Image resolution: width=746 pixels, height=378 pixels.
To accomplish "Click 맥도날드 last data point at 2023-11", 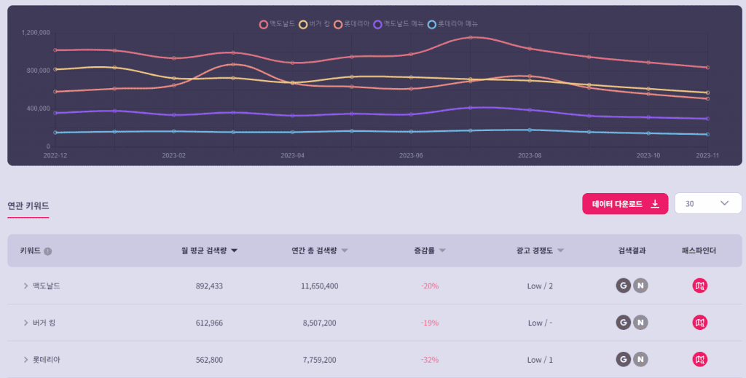I will click(x=707, y=68).
